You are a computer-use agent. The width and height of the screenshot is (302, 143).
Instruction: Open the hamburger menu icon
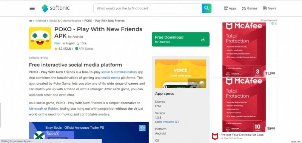coord(32,8)
